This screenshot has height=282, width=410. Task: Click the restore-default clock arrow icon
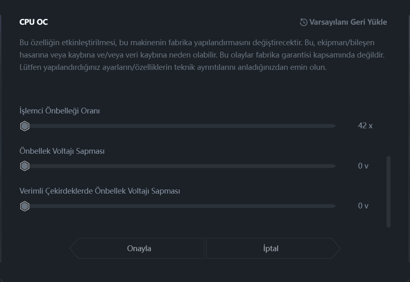(303, 22)
